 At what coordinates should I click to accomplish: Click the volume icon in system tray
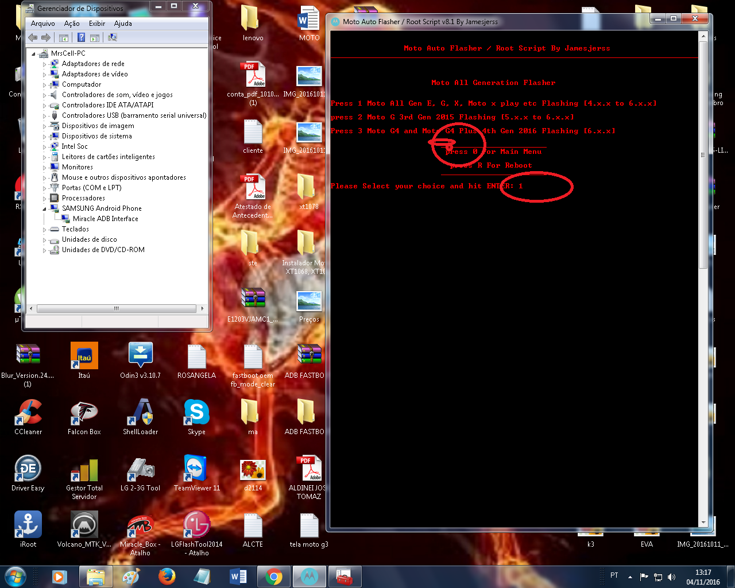672,577
